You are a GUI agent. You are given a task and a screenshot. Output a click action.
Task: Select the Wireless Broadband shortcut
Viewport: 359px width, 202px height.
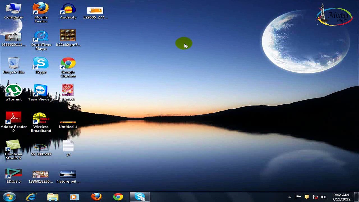pos(41,122)
